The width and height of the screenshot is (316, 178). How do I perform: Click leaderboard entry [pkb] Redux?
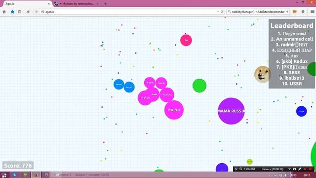292,61
